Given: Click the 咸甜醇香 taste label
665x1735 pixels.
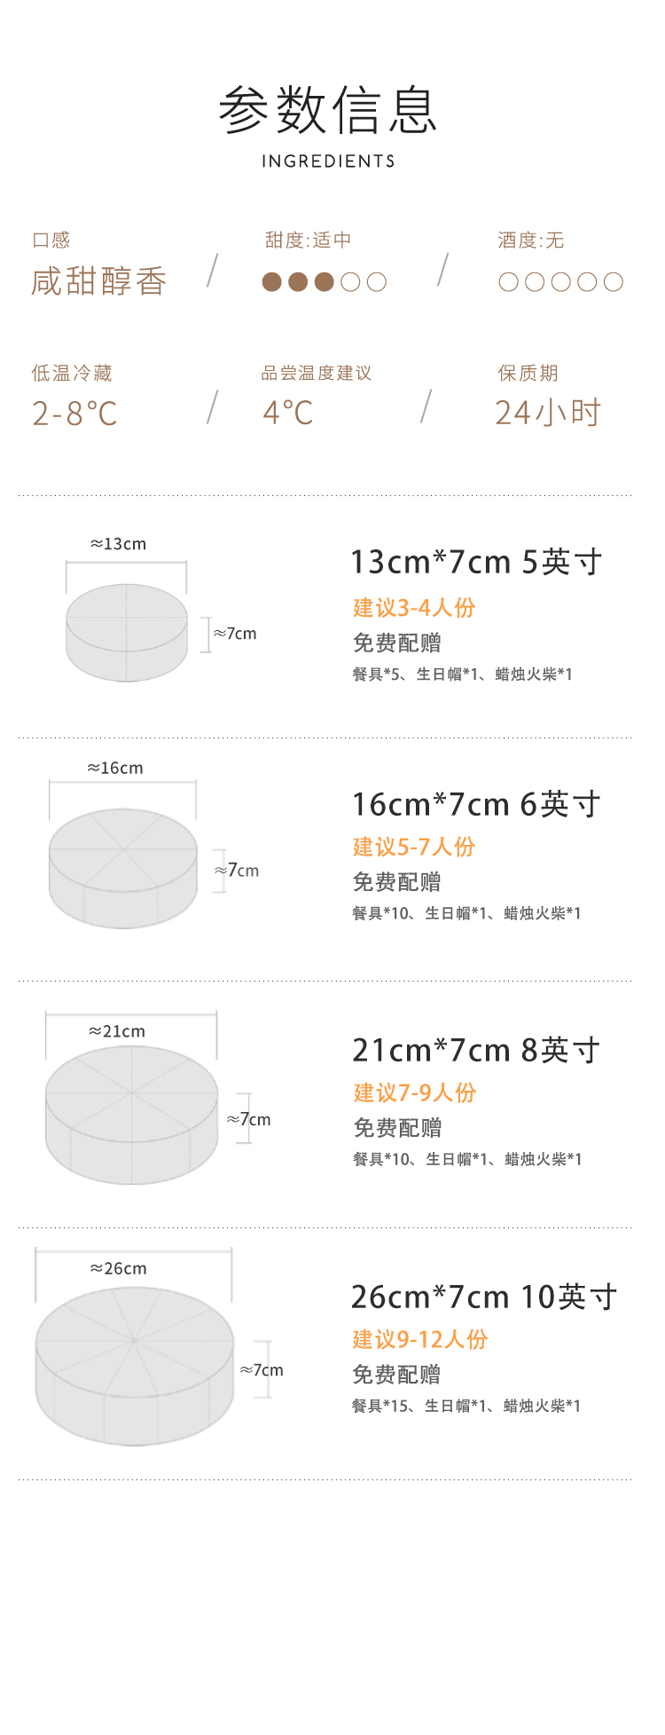Looking at the screenshot, I should (x=98, y=281).
